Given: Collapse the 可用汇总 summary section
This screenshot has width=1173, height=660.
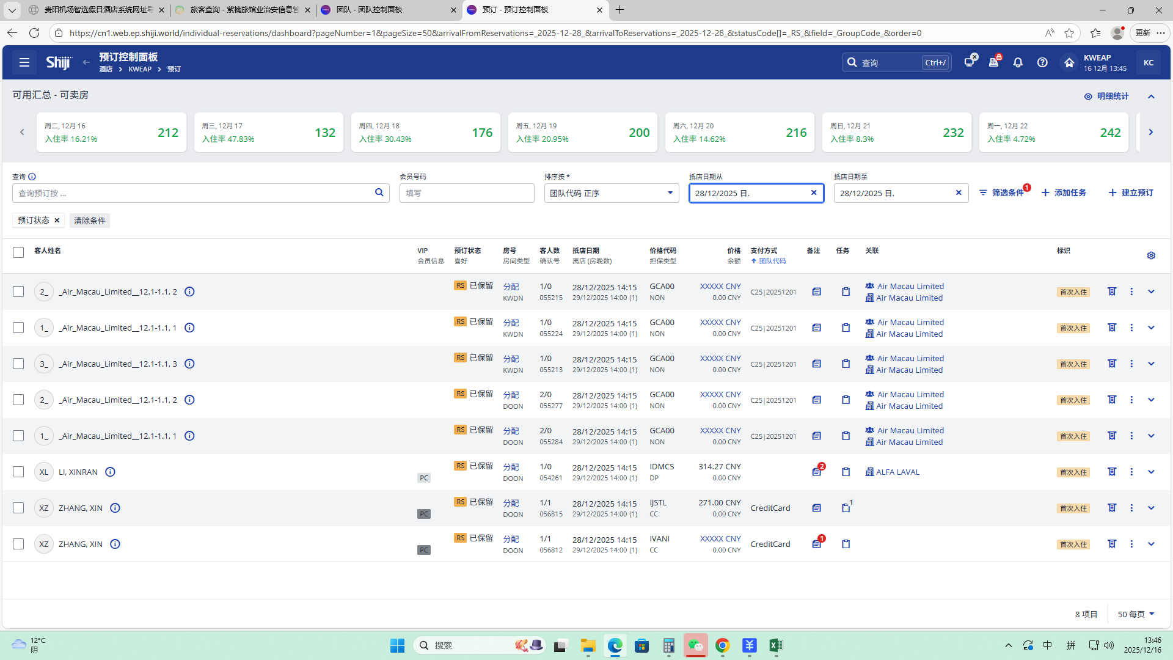Looking at the screenshot, I should pyautogui.click(x=1151, y=96).
